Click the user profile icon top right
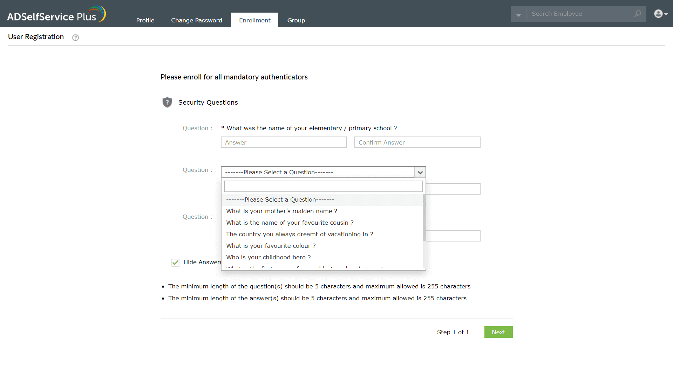 click(658, 13)
